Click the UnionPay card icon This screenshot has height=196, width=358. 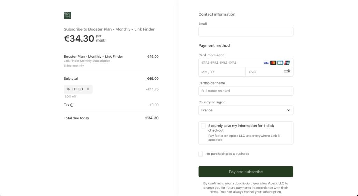point(287,63)
